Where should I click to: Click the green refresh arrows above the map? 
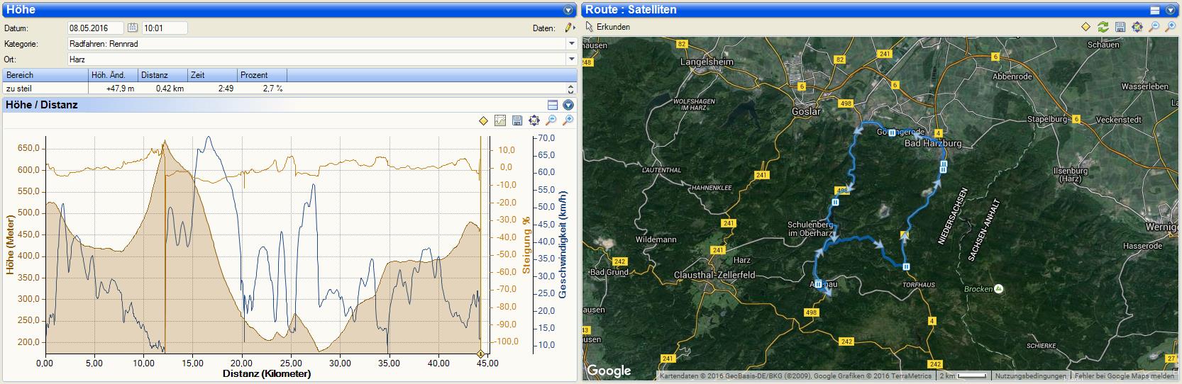1103,27
